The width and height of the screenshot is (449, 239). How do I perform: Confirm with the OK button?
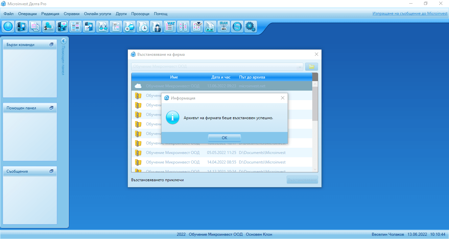(x=225, y=138)
